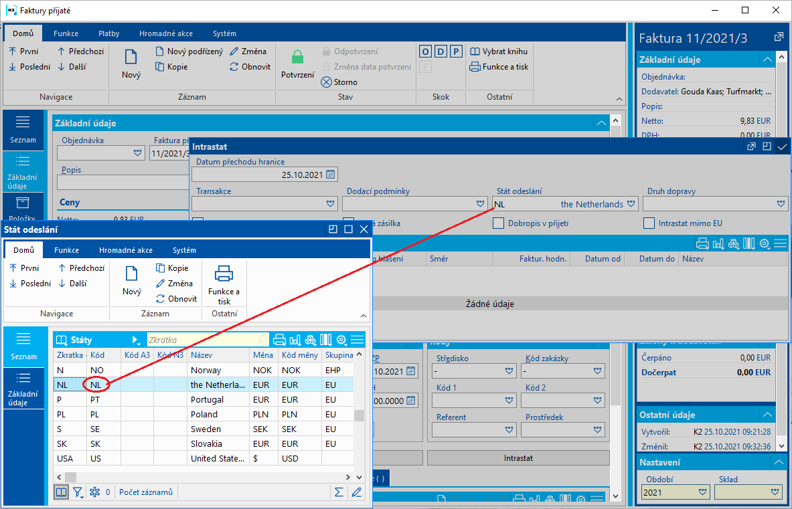Viewport: 792px width, 509px height.
Task: Click Změna in the main window ribbon
Action: pos(248,52)
